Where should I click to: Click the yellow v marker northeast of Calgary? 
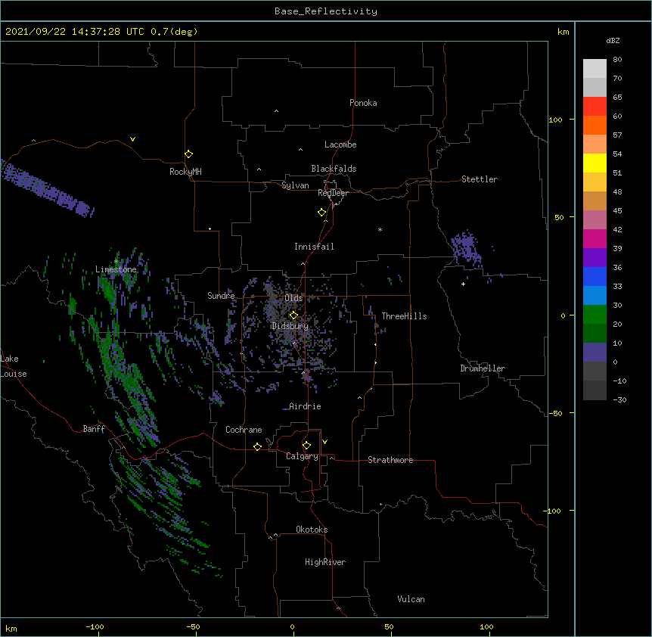[x=324, y=442]
